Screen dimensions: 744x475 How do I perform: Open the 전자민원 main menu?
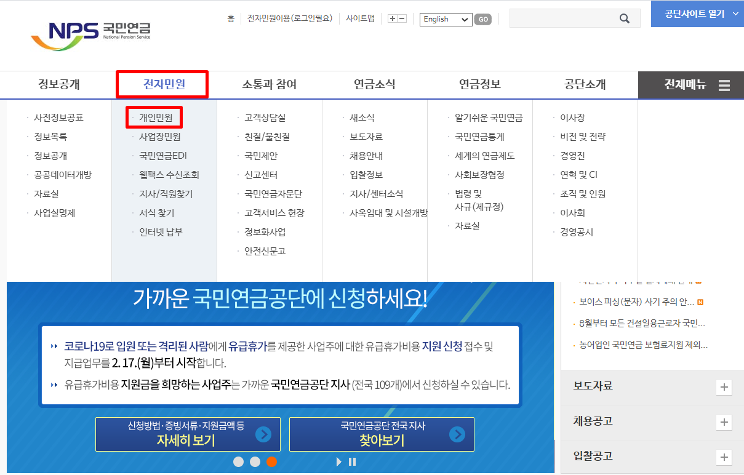(x=164, y=84)
